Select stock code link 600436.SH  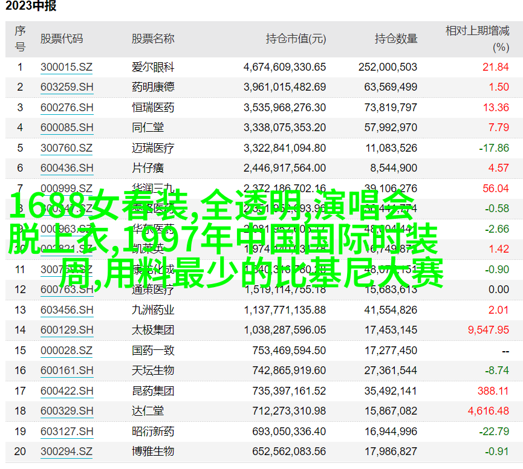coord(67,167)
